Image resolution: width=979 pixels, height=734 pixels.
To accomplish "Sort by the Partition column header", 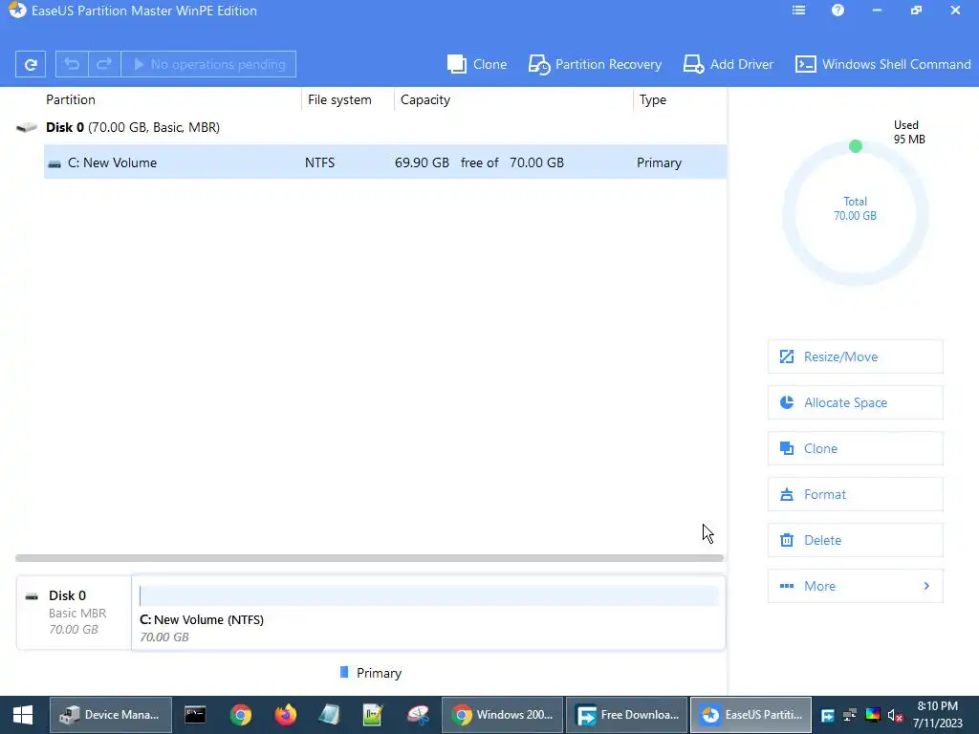I will point(71,99).
